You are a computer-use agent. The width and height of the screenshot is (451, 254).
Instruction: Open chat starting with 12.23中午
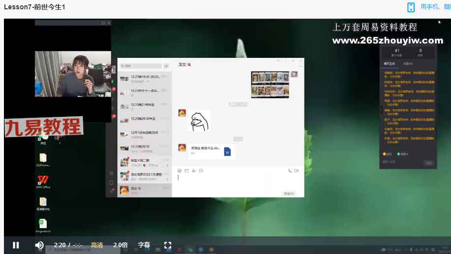[x=144, y=92]
